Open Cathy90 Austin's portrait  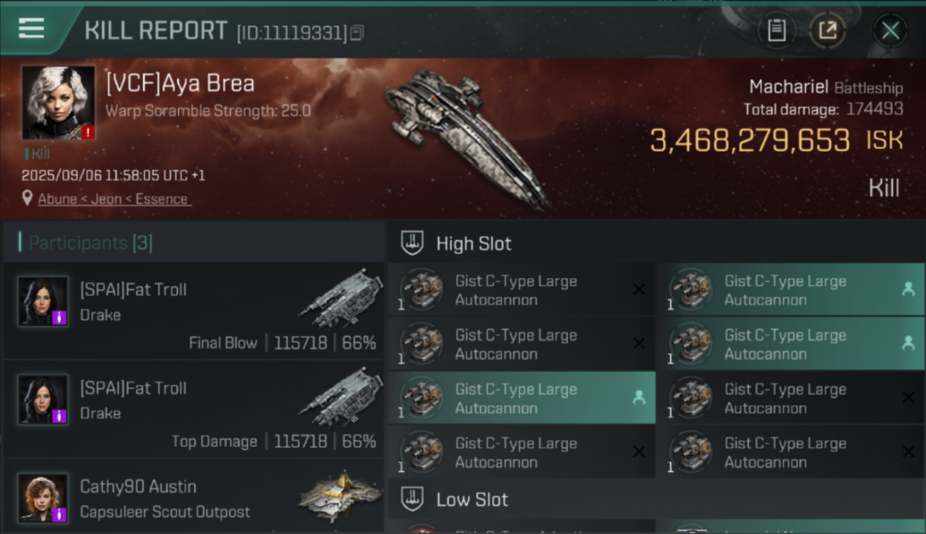(x=43, y=498)
